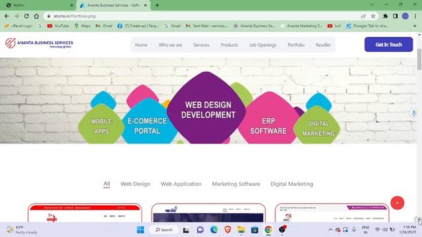Select the All portfolio filter
The width and height of the screenshot is (422, 237).
pyautogui.click(x=107, y=184)
